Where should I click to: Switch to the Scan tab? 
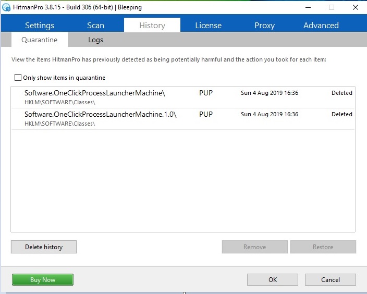[95, 25]
